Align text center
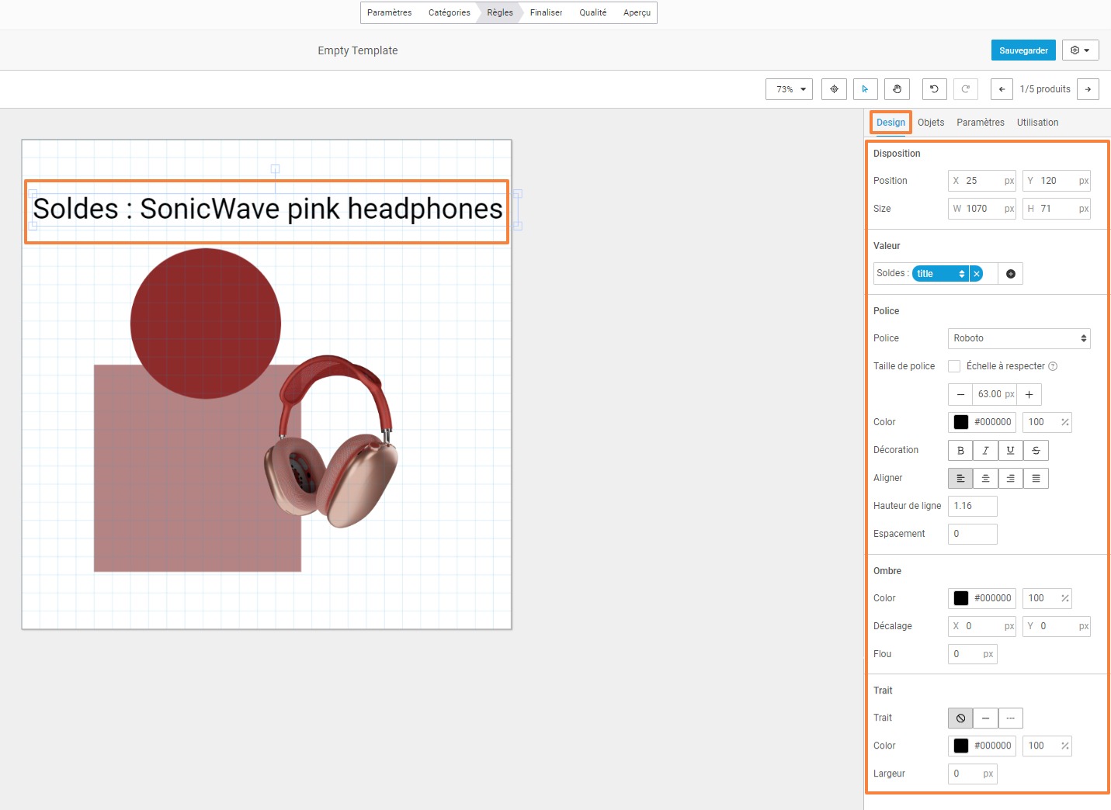This screenshot has width=1111, height=810. pos(985,478)
